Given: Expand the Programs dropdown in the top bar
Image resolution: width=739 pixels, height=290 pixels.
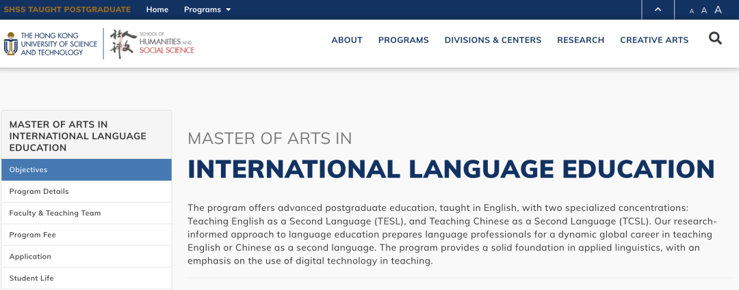Looking at the screenshot, I should [207, 10].
